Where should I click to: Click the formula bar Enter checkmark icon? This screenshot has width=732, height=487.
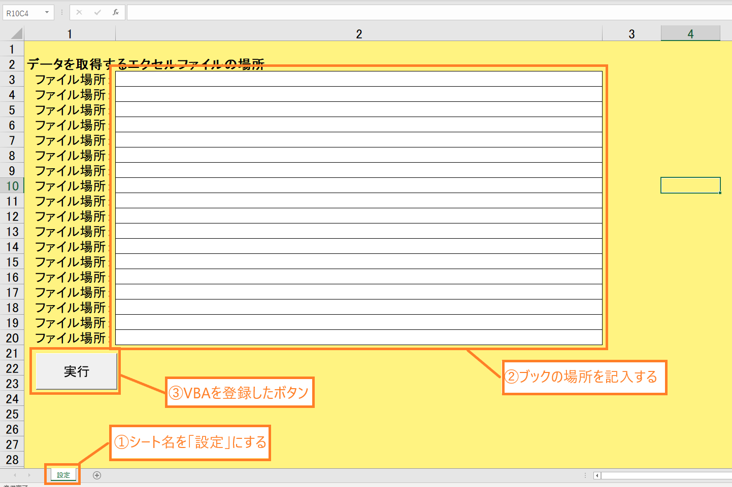97,12
